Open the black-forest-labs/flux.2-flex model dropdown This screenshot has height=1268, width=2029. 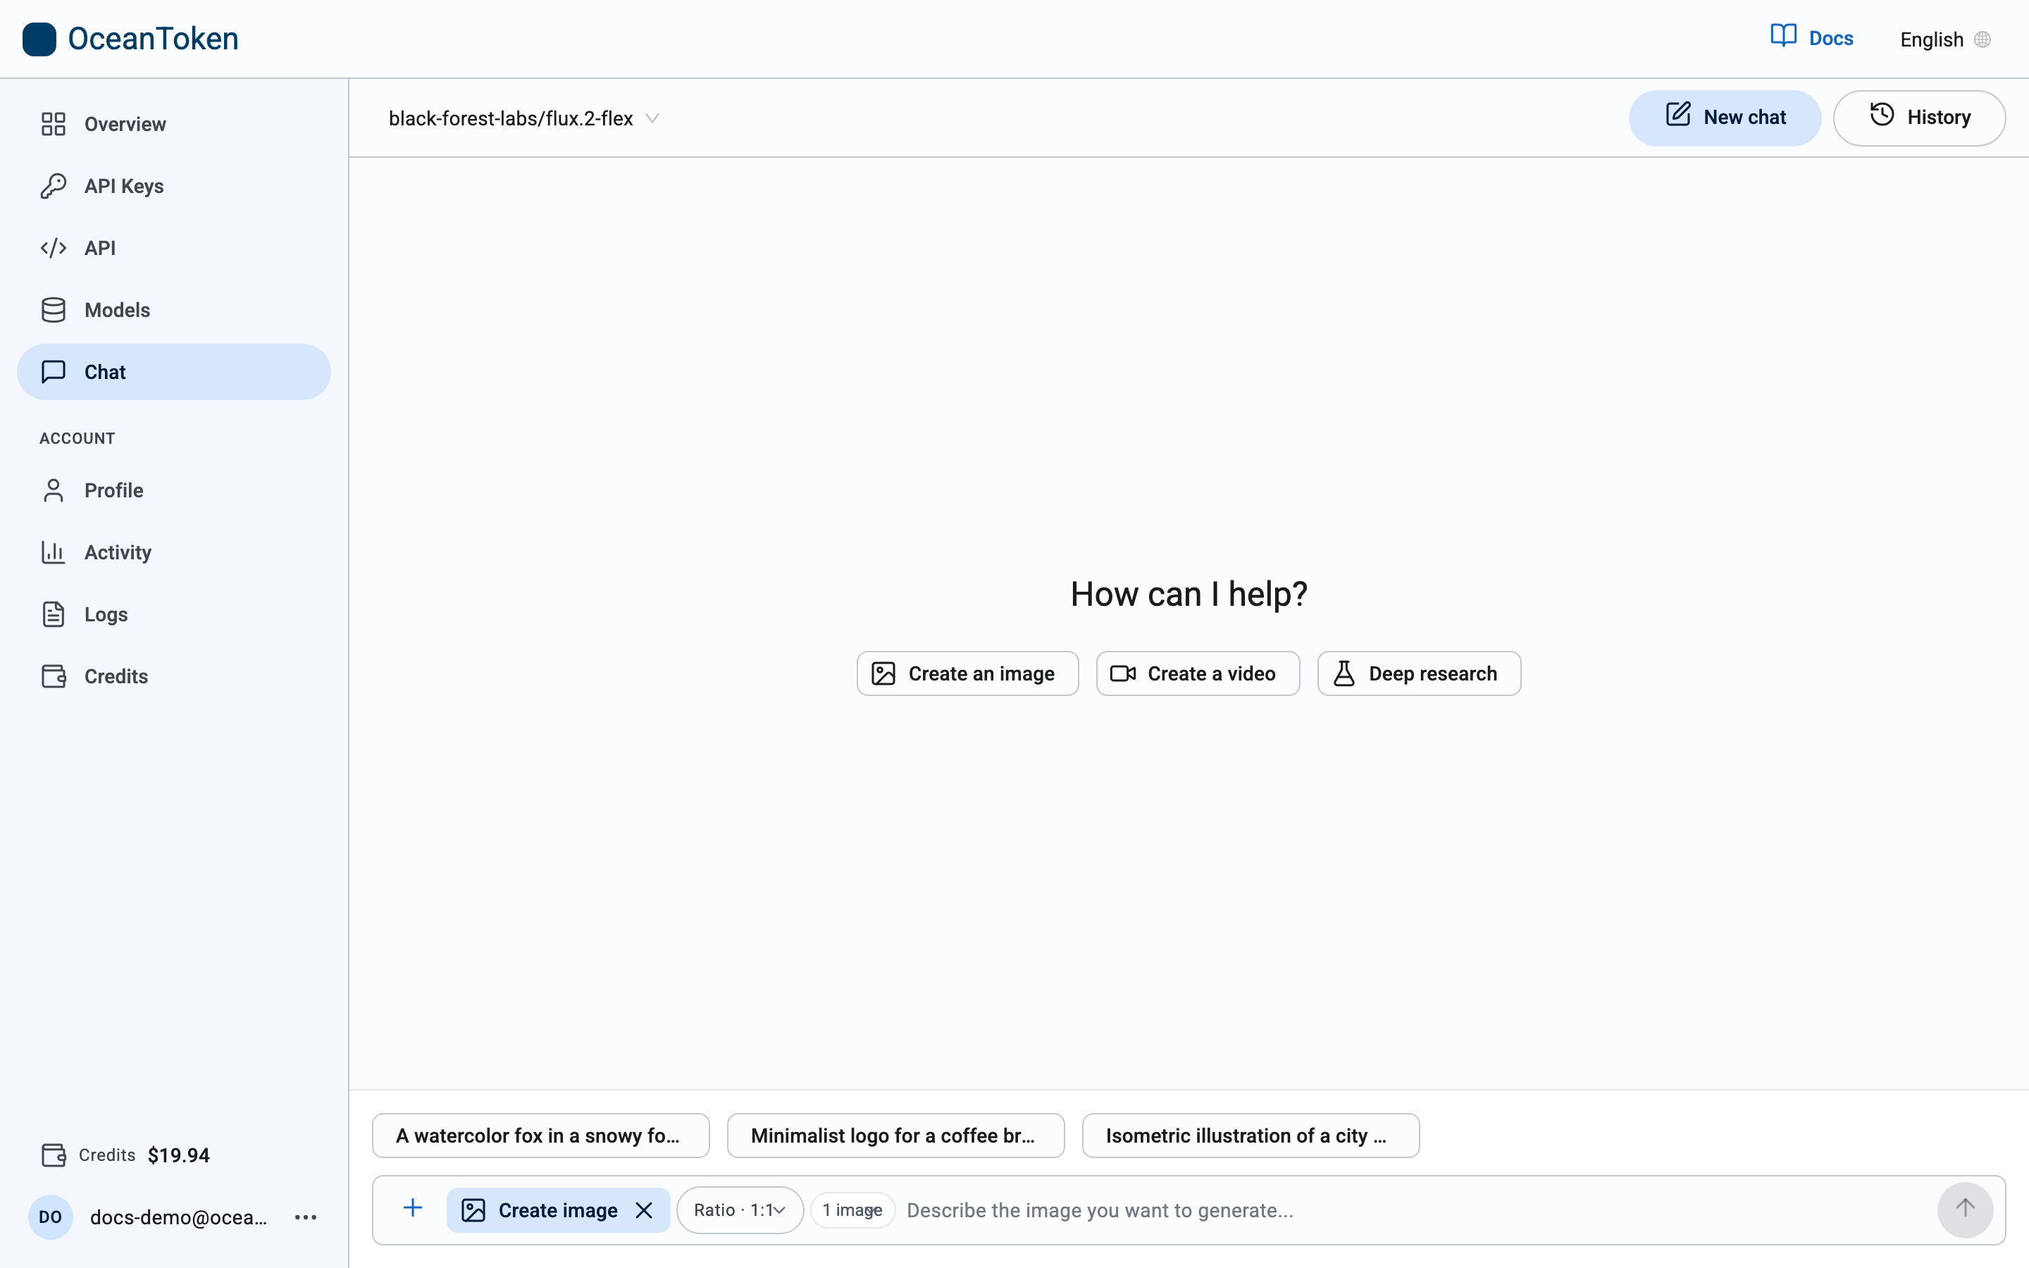(x=524, y=118)
